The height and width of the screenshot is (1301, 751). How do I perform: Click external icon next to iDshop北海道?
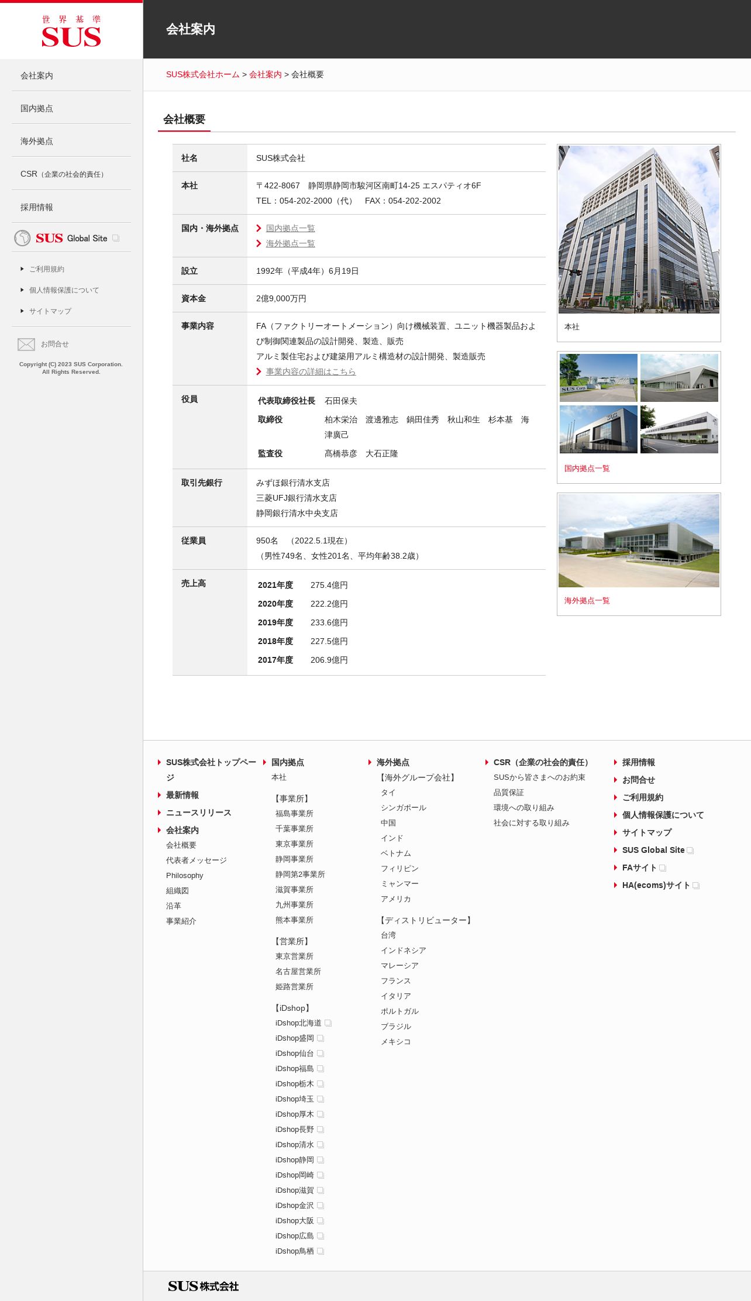pos(328,1023)
